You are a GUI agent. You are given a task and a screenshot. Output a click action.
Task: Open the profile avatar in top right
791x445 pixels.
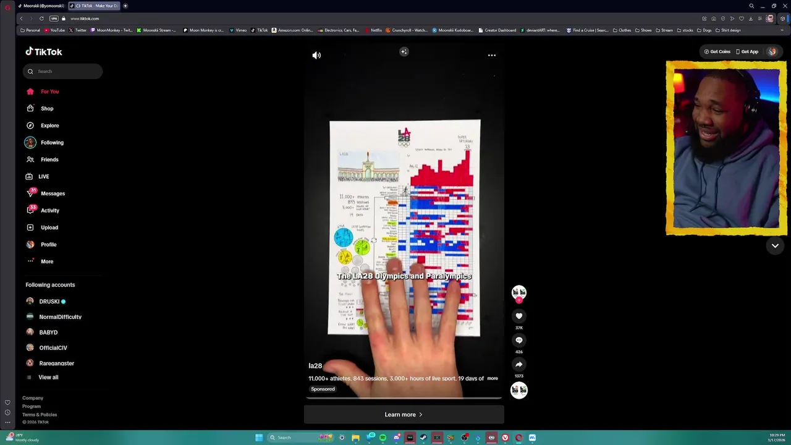pyautogui.click(x=772, y=52)
